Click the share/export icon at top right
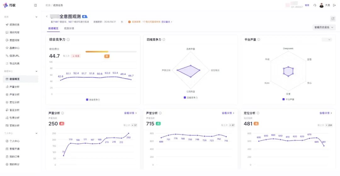Viewport: 340px width, 176px height. (333, 19)
